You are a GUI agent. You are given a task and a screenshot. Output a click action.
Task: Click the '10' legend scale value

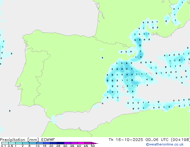pos(37,146)
